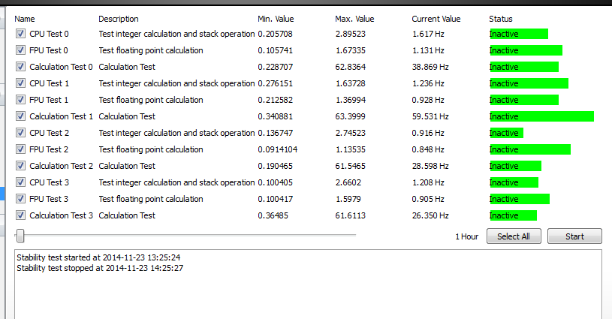Uncheck the CPU Test 1 checkbox
612x319 pixels.
pos(20,83)
